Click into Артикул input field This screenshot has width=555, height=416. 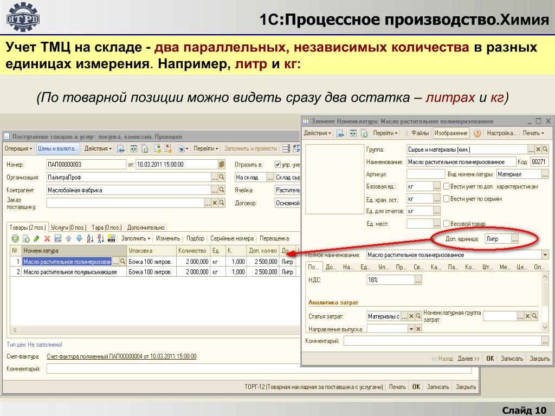426,174
